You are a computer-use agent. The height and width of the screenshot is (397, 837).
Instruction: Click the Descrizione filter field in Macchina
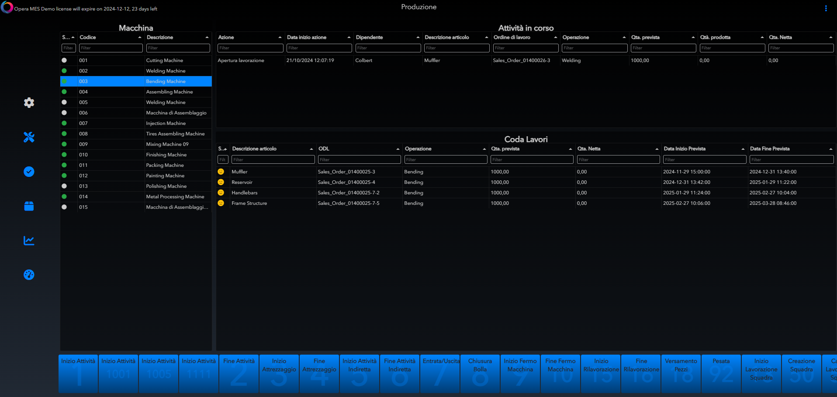[x=178, y=48]
